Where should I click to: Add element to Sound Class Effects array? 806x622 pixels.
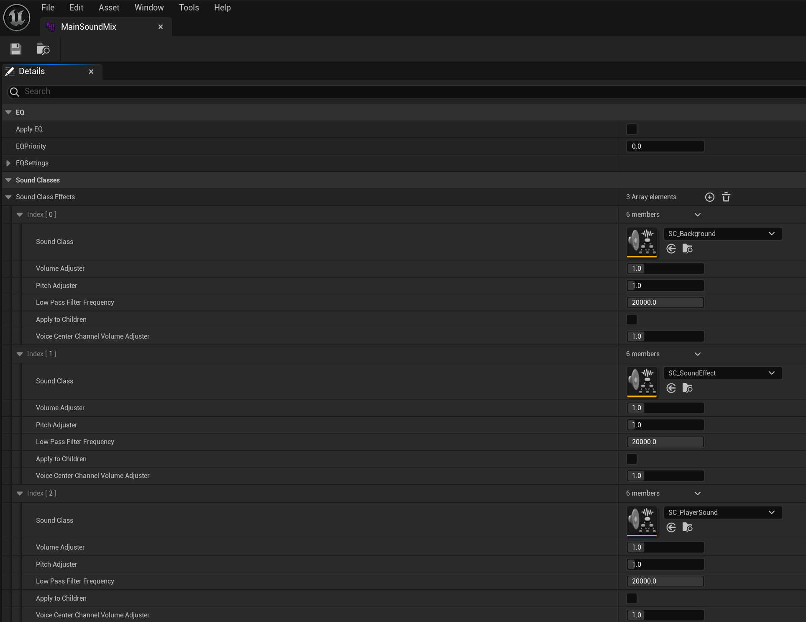pyautogui.click(x=709, y=197)
